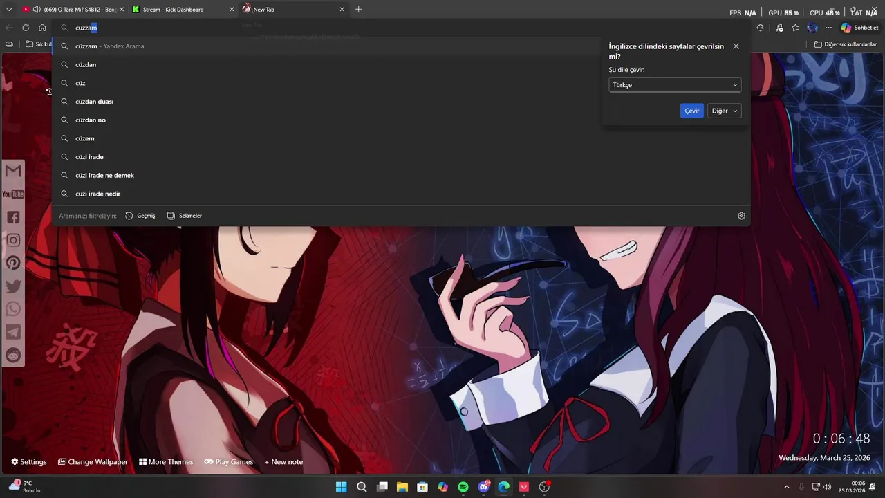
Task: Open the Facebook sidebar shortcut
Action: click(x=13, y=217)
